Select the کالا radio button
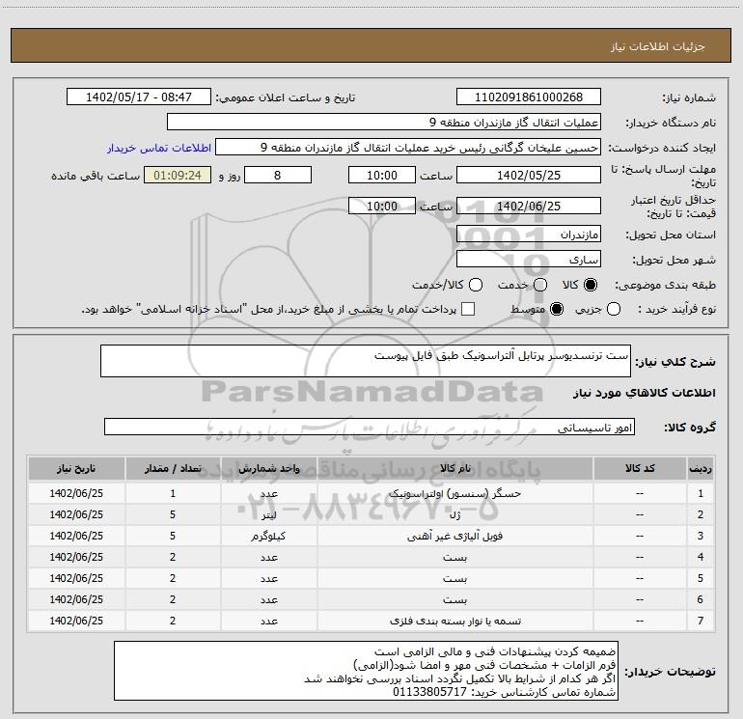743x719 pixels. tap(591, 285)
